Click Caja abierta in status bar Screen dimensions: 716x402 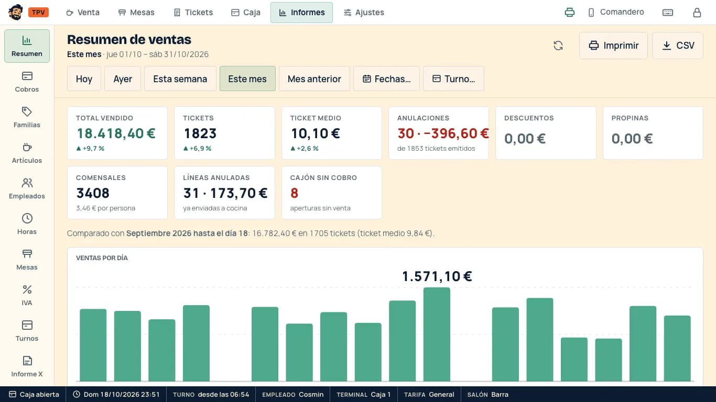tap(34, 394)
